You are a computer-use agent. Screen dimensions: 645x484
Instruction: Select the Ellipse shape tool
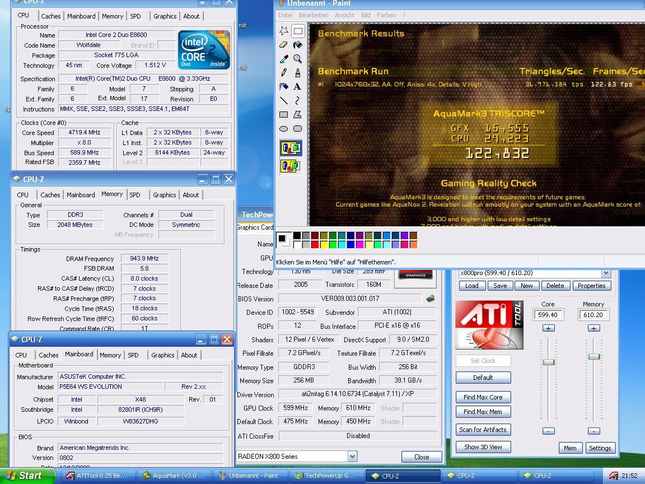[284, 128]
